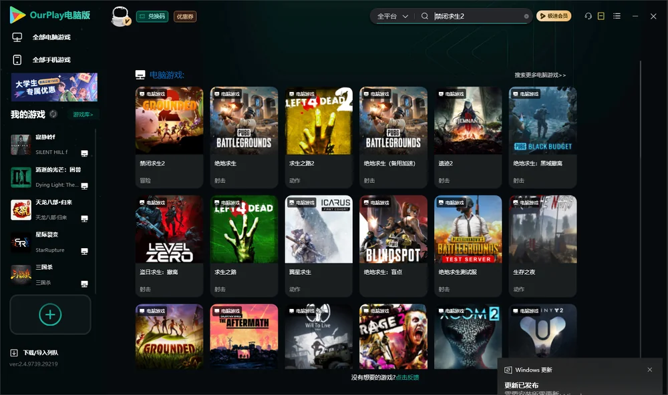Click the 电脑游戏 section header icon

point(140,75)
